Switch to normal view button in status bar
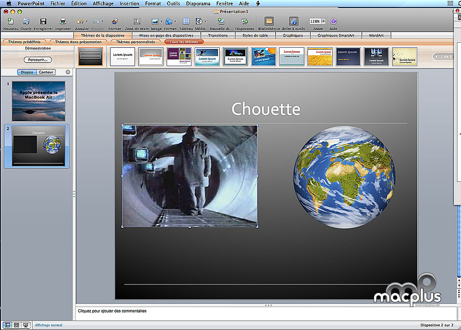The height and width of the screenshot is (330, 461). pyautogui.click(x=7, y=325)
